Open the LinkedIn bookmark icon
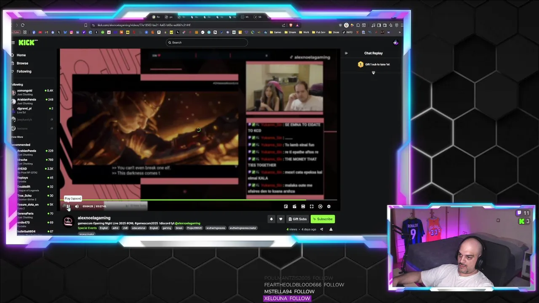Screen dimensions: 539x303 77,32
